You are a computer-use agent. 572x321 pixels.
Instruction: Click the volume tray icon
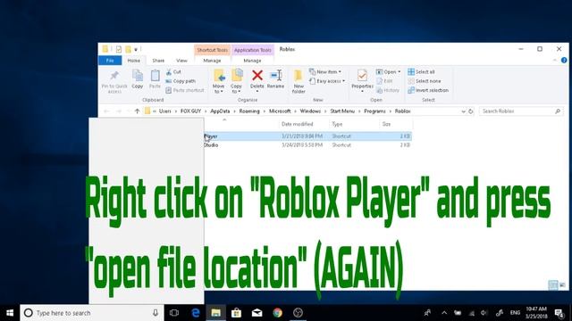484,313
